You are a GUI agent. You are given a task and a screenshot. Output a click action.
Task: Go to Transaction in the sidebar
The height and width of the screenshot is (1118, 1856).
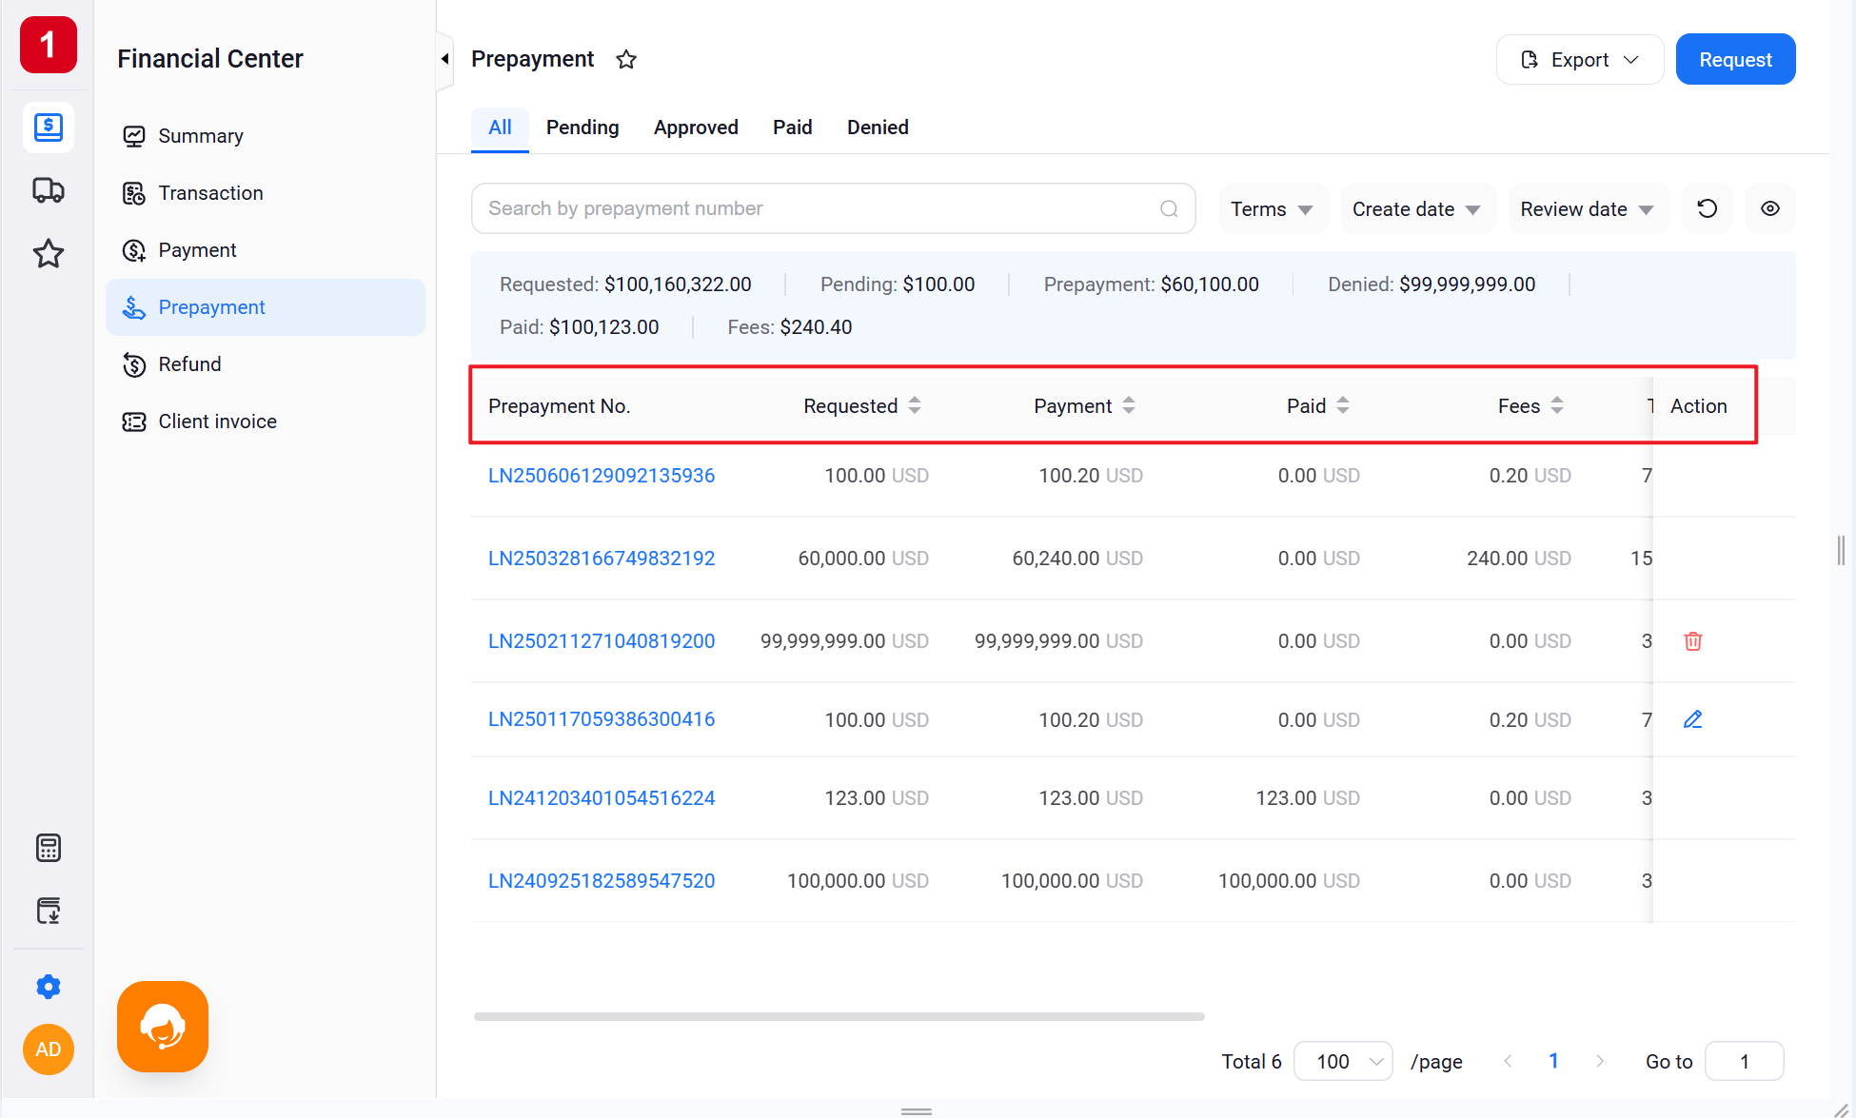(x=266, y=193)
